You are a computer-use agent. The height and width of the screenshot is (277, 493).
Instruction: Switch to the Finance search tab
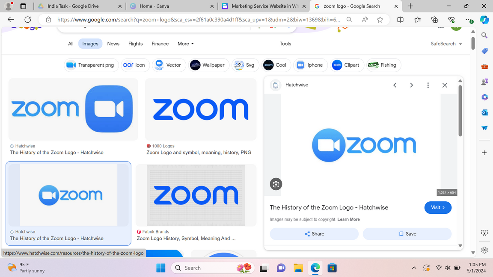[160, 44]
